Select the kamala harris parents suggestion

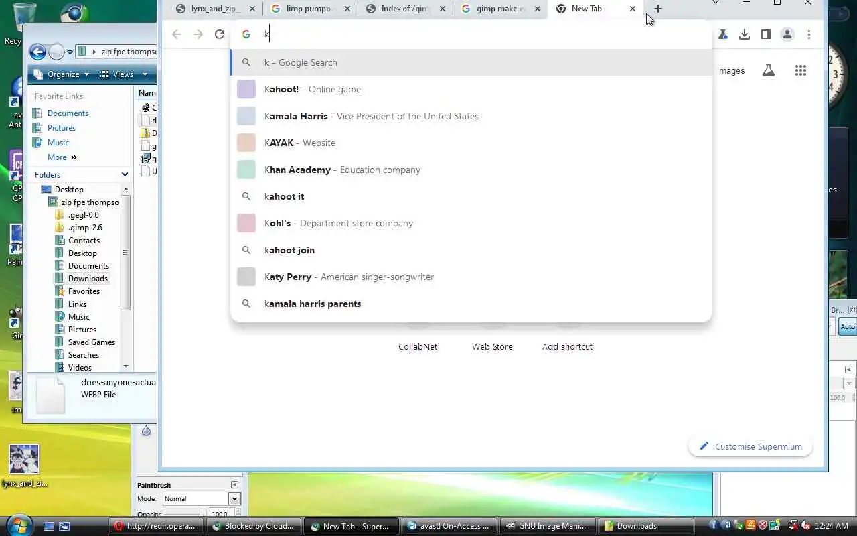point(471,304)
